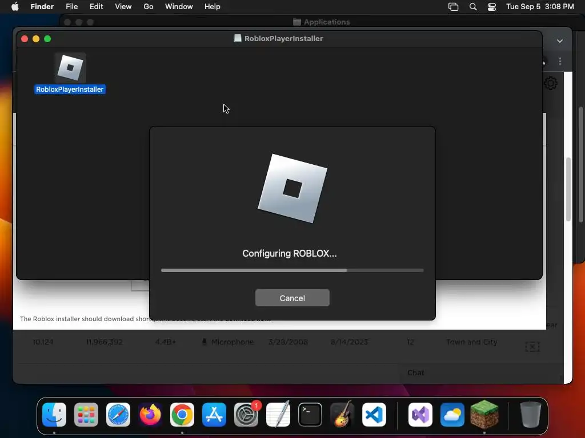Image resolution: width=585 pixels, height=438 pixels.
Task: Open TextEdit from the Dock
Action: 278,415
